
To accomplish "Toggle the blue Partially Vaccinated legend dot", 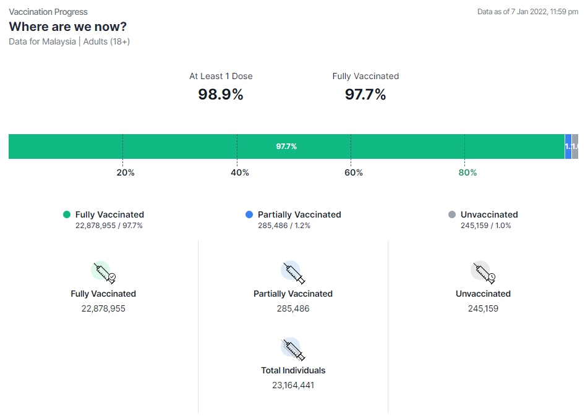I will 249,214.
